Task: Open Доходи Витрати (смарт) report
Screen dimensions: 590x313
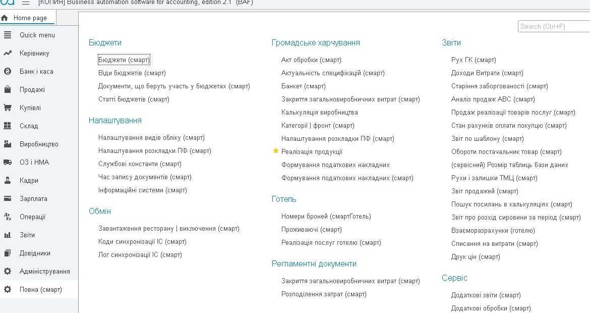Action: [x=487, y=73]
